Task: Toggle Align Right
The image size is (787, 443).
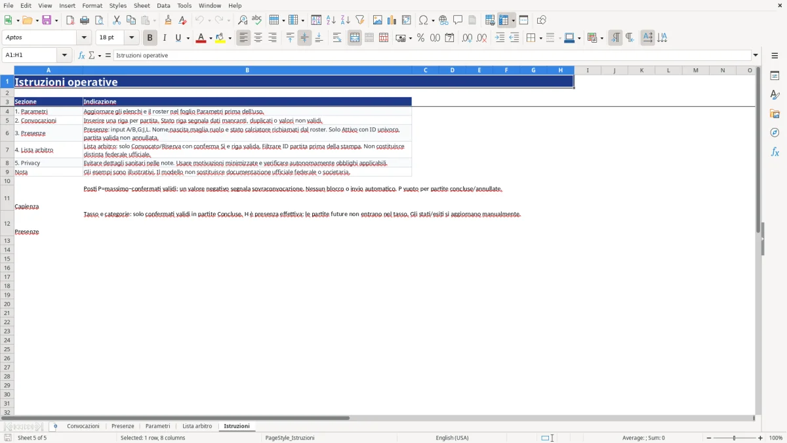Action: (x=273, y=38)
